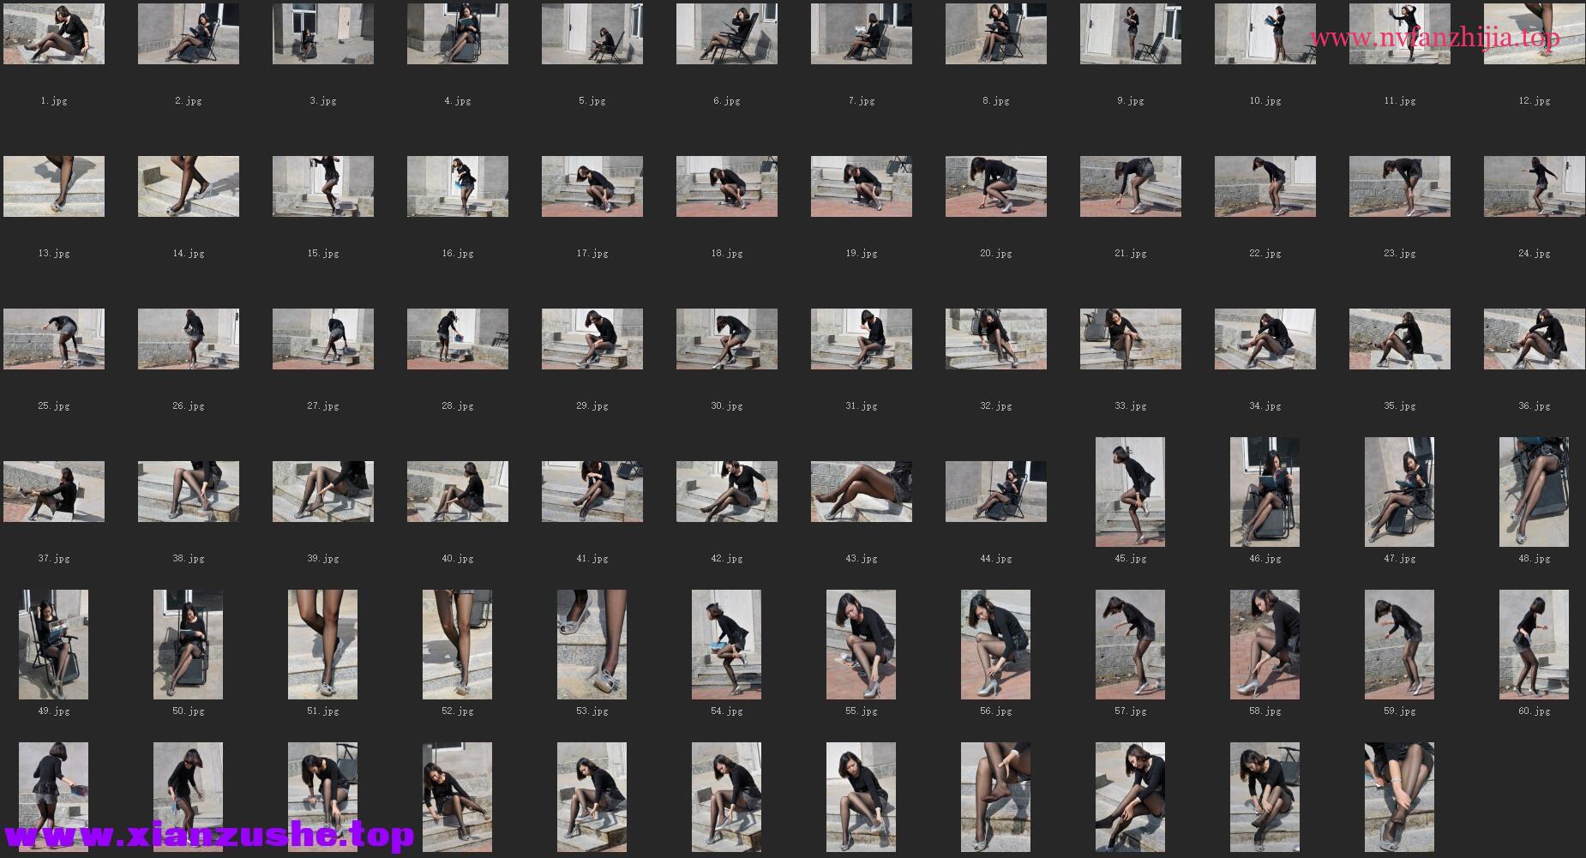Select the 31.jpg picture thumbnail
Viewport: 1586px width, 858px height.
(x=862, y=339)
